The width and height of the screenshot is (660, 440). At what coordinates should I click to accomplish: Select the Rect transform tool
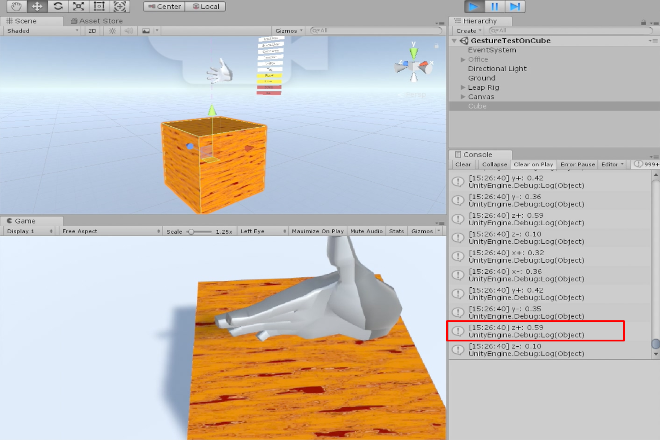point(99,7)
